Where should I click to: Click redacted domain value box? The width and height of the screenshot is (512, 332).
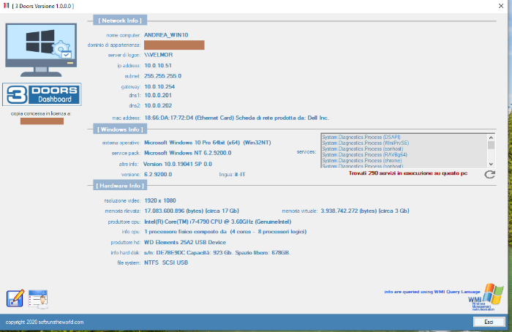174,45
